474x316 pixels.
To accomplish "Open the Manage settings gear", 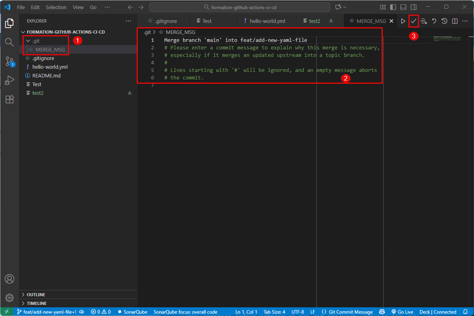I will click(x=9, y=297).
